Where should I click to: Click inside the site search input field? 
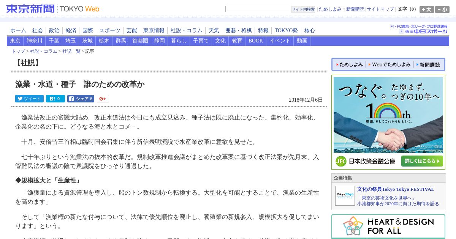258,9
